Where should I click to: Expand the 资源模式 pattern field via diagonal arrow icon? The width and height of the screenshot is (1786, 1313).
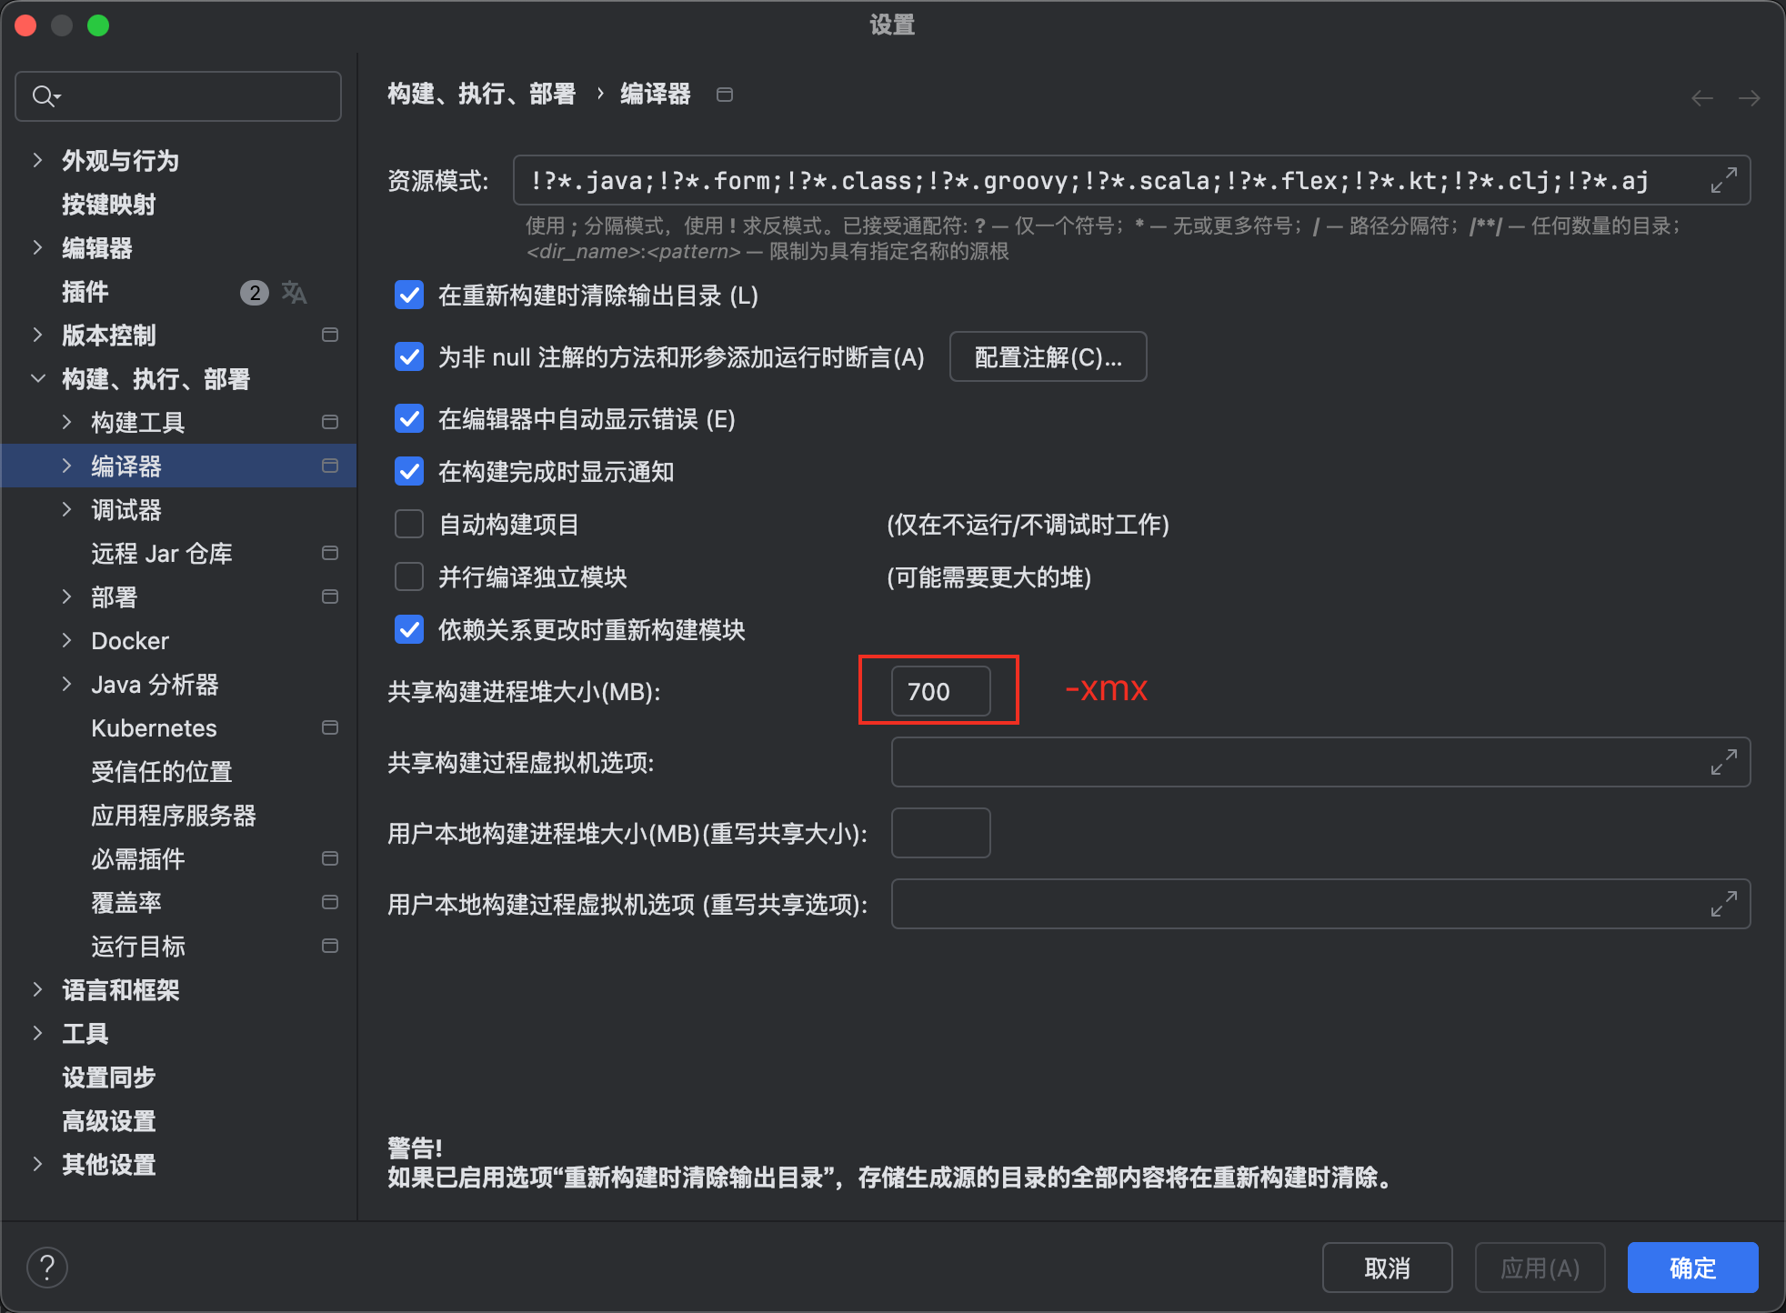(1722, 179)
